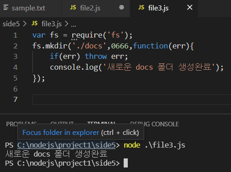Image resolution: width=231 pixels, height=172 pixels.
Task: Click the '새로운 docs 폴더 생성완료' string in code
Action: coord(159,67)
